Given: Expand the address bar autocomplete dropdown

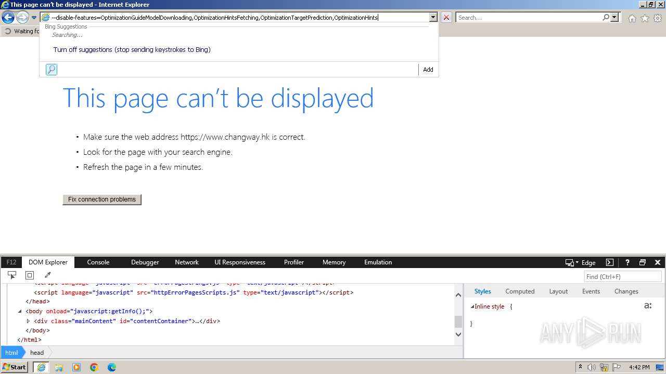Looking at the screenshot, I should [x=433, y=18].
